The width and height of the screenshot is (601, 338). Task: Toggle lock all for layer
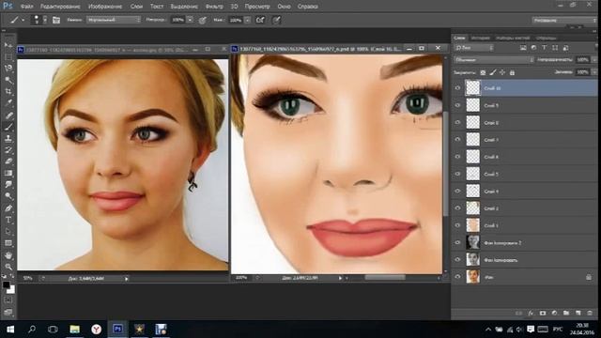click(512, 72)
